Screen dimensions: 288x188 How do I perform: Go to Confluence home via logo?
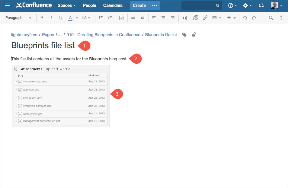pos(34,5)
